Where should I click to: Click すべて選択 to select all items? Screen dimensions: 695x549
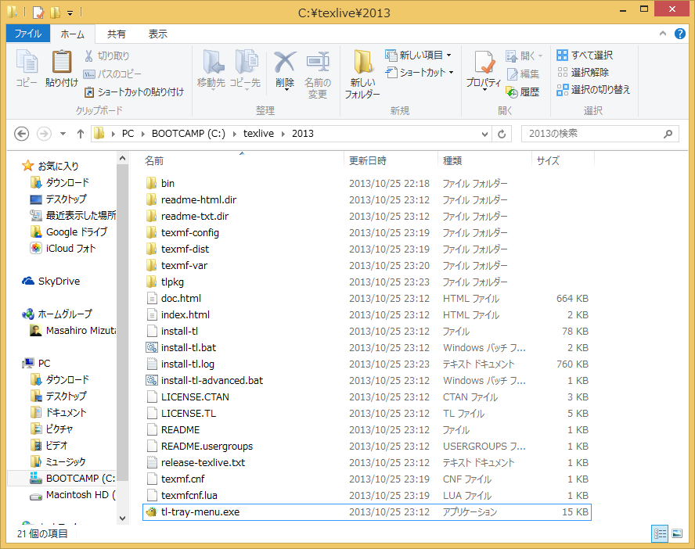pyautogui.click(x=585, y=55)
